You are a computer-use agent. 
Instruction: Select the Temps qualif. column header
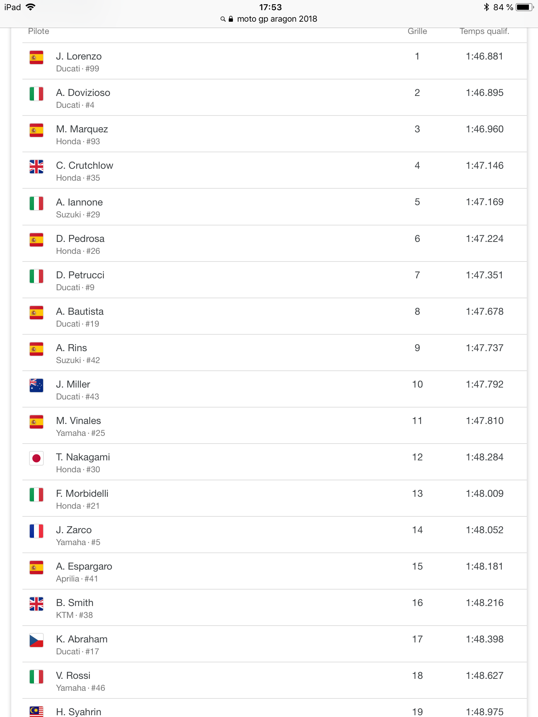pyautogui.click(x=484, y=31)
